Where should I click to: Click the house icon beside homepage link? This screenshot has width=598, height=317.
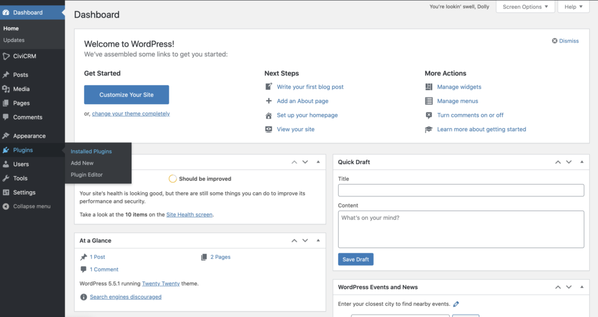(x=269, y=115)
